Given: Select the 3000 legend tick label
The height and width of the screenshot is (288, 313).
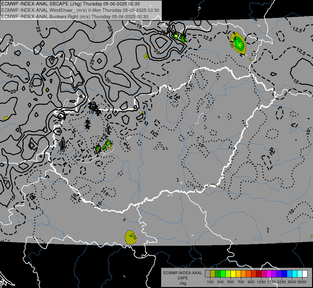Looking at the screenshot, I should point(292,282).
